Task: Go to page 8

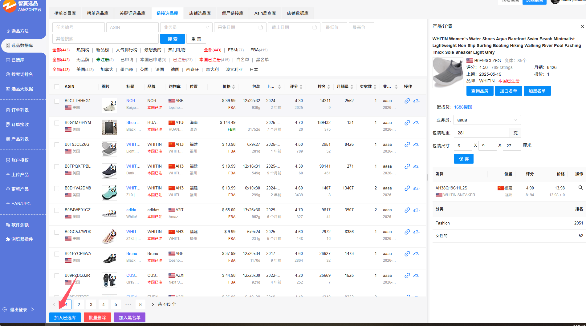Action: pos(140,304)
